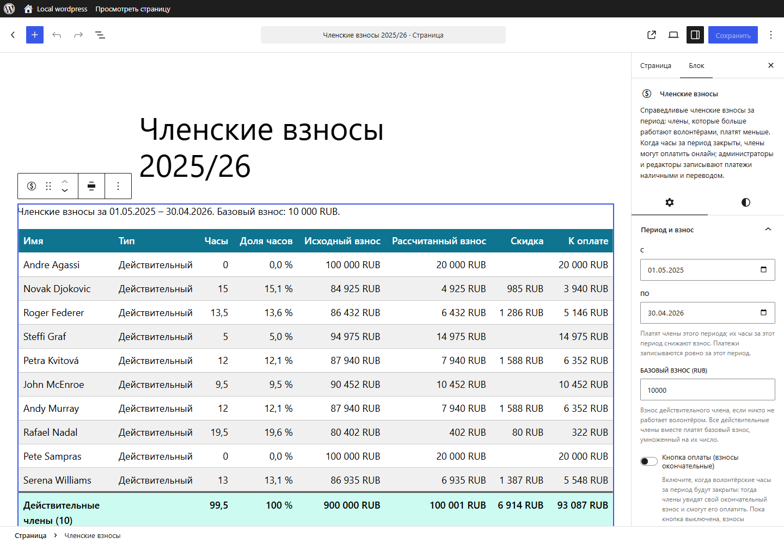Go back using the left chevron
The width and height of the screenshot is (784, 544).
[x=13, y=35]
